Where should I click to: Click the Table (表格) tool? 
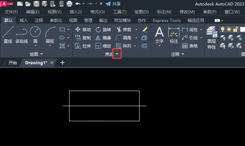(x=190, y=46)
